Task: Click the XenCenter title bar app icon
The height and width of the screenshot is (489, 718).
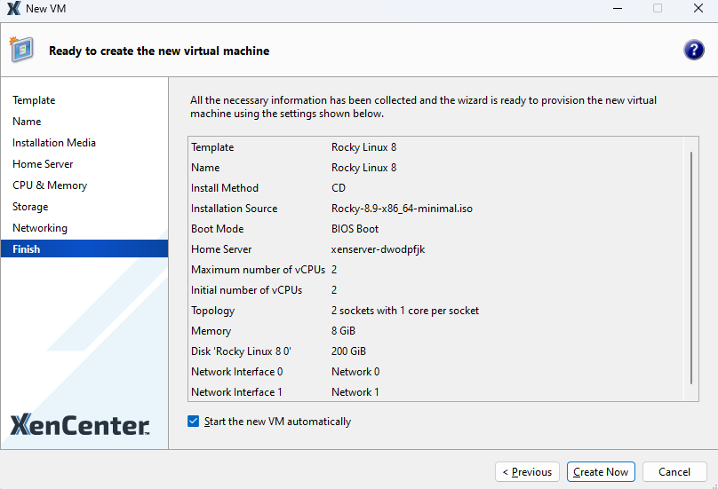Action: click(13, 9)
